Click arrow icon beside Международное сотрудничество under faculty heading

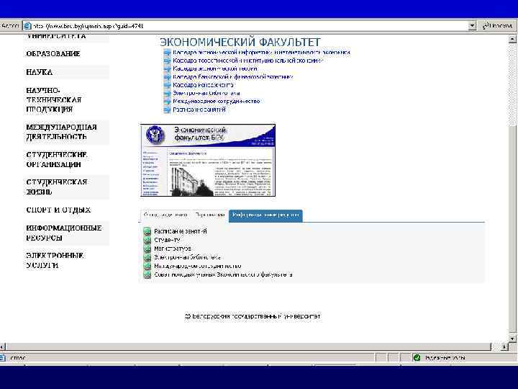[x=167, y=102]
